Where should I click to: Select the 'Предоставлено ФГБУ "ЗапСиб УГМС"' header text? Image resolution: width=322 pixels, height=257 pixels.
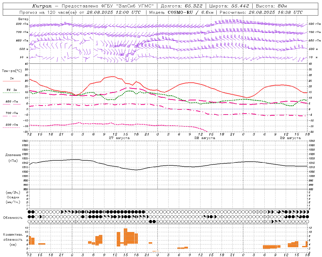point(108,6)
